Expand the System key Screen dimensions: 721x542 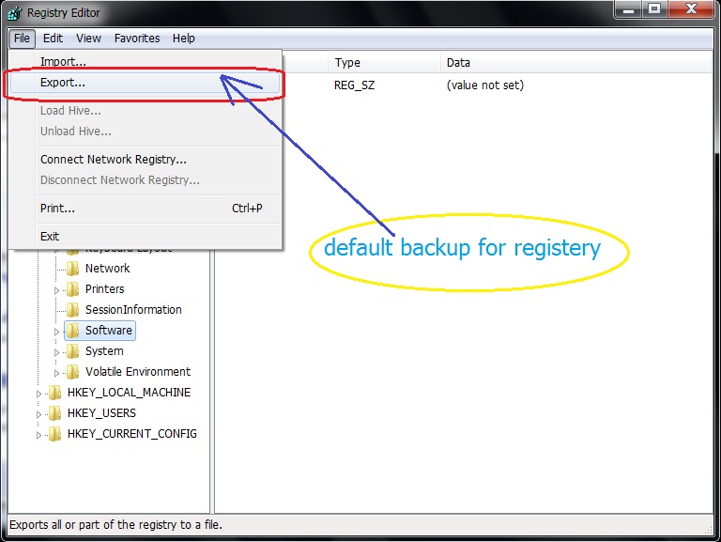[x=56, y=352]
